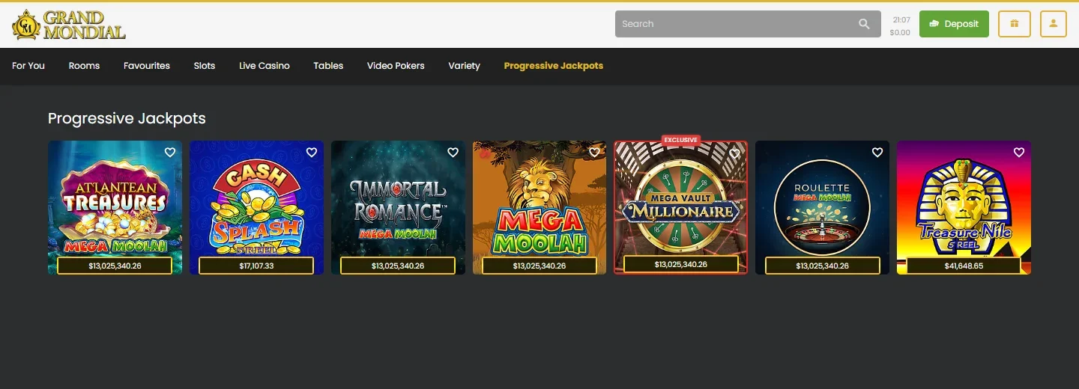Favourite Cash Splash with the heart icon
1079x389 pixels.
pos(312,153)
